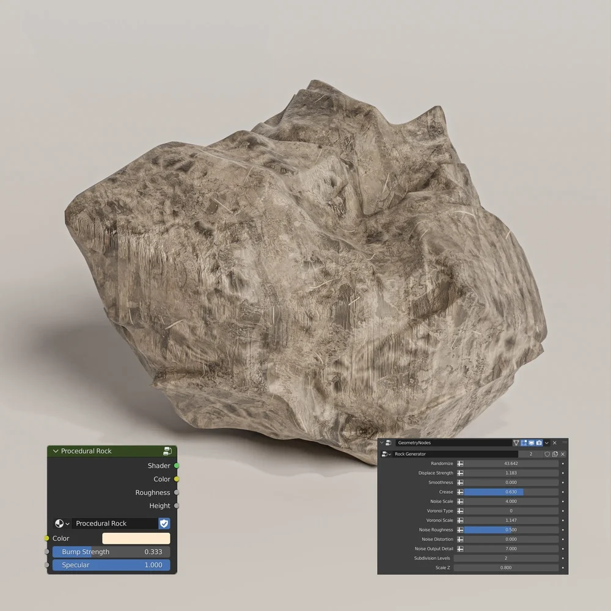Unlink the Rock Generator node group
The image size is (611, 611).
pos(563,454)
